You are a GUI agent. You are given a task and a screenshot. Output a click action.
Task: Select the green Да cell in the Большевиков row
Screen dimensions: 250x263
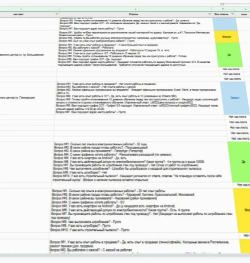coord(229,55)
